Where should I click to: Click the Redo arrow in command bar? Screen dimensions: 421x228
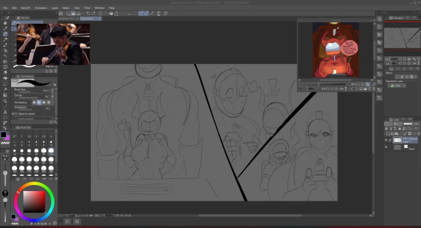(x=94, y=13)
